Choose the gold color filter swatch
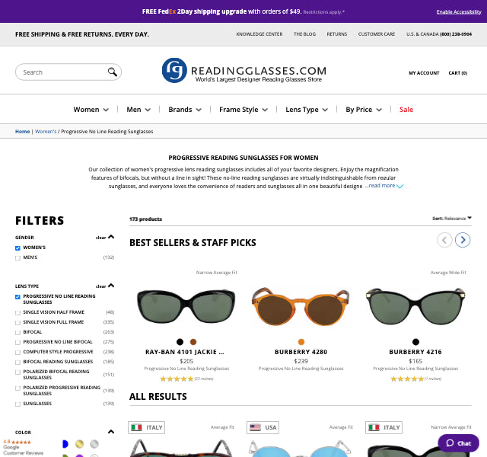487x457 pixels. (79, 444)
